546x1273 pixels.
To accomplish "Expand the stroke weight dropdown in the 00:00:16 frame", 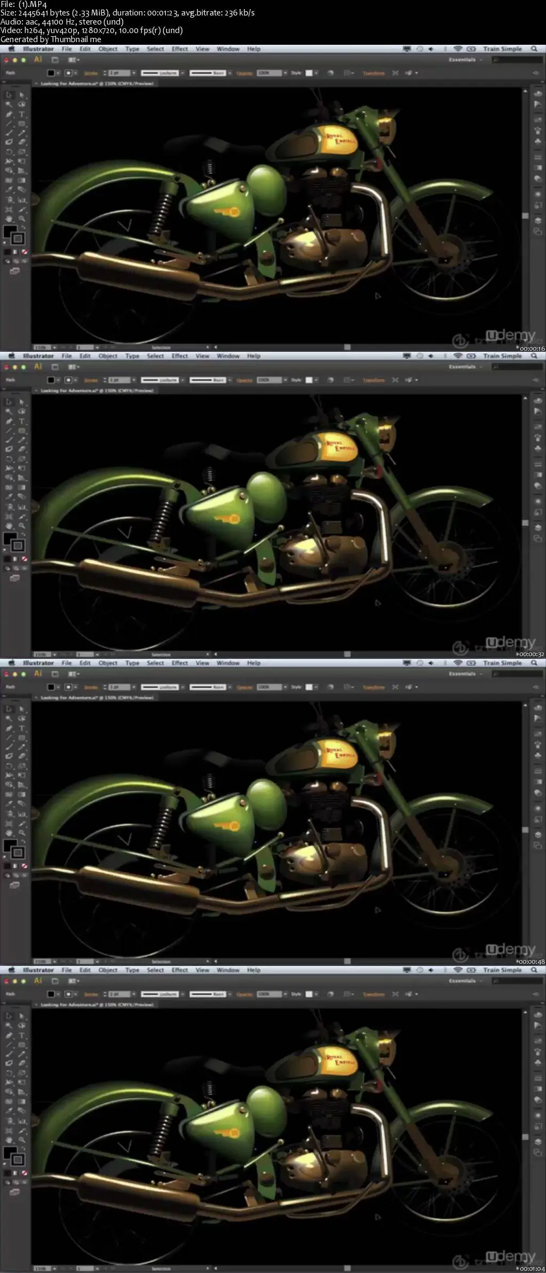I will pos(134,73).
